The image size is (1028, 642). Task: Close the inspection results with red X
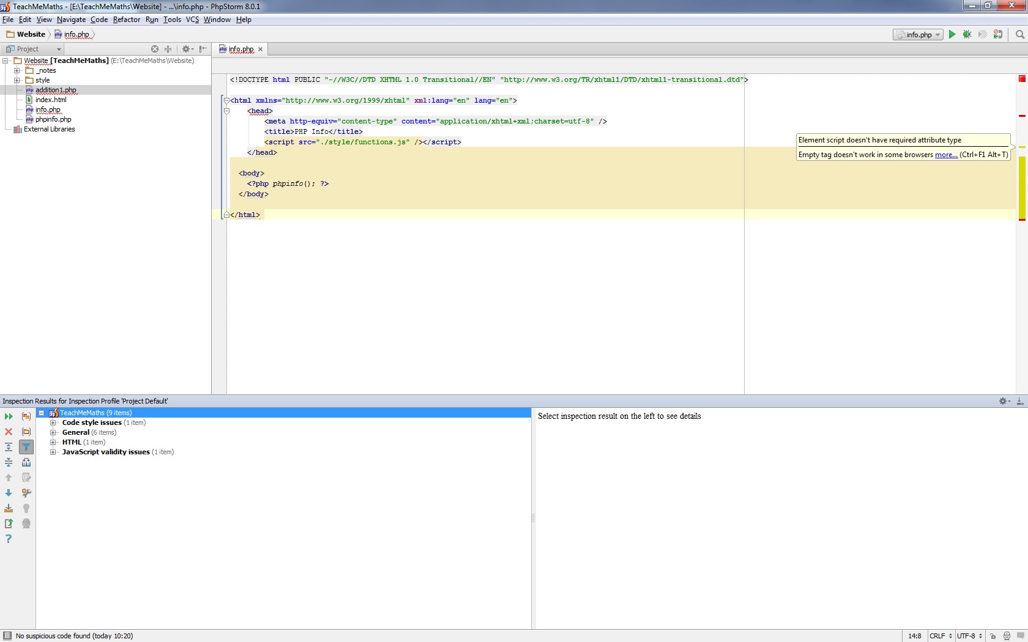[9, 432]
